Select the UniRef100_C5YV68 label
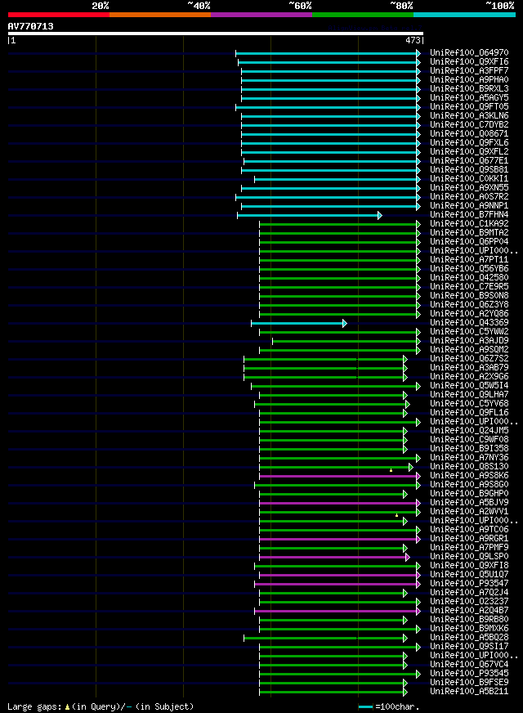The width and height of the screenshot is (523, 713). click(x=469, y=404)
